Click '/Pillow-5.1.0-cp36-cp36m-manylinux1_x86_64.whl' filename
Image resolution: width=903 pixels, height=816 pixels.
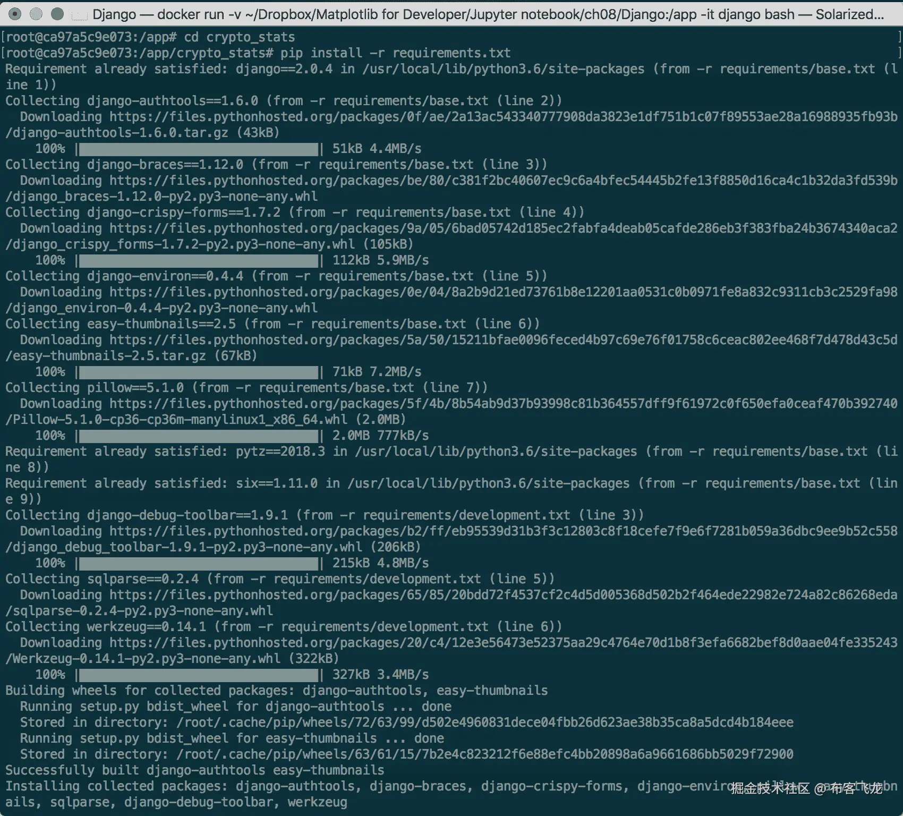[x=176, y=420]
